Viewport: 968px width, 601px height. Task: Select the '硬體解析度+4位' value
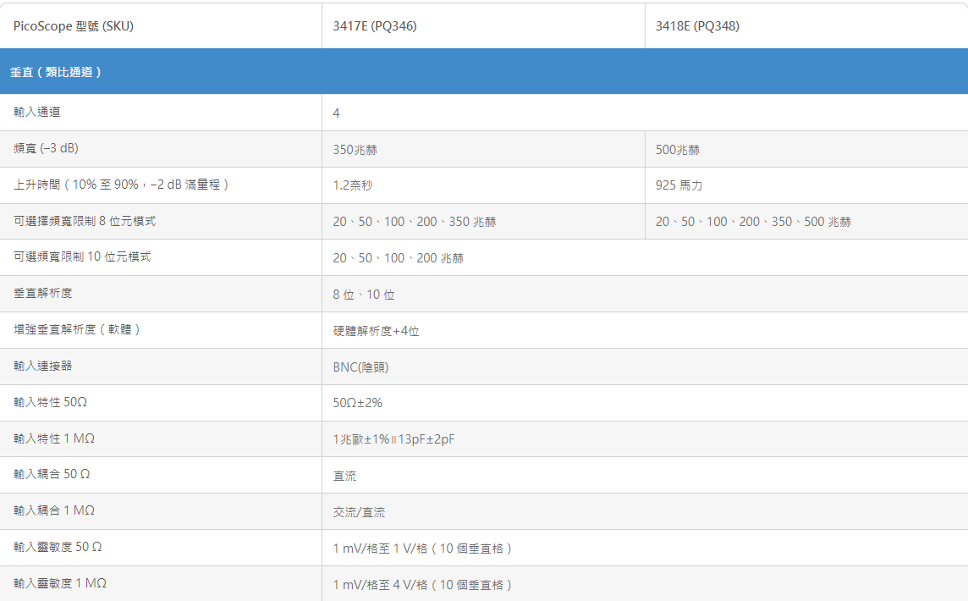(376, 331)
